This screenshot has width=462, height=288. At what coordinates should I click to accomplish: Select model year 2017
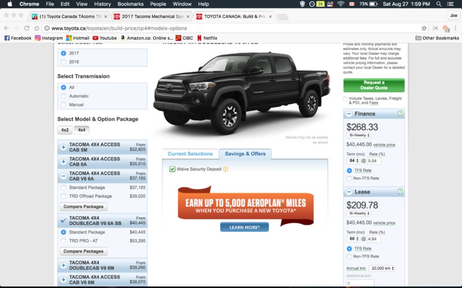pyautogui.click(x=64, y=53)
